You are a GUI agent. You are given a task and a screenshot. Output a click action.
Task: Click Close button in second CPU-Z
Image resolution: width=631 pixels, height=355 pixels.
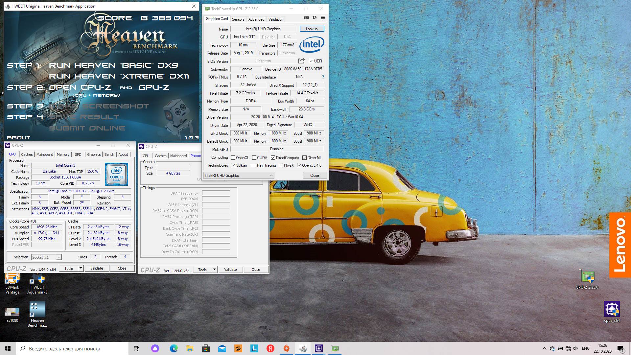(x=256, y=270)
